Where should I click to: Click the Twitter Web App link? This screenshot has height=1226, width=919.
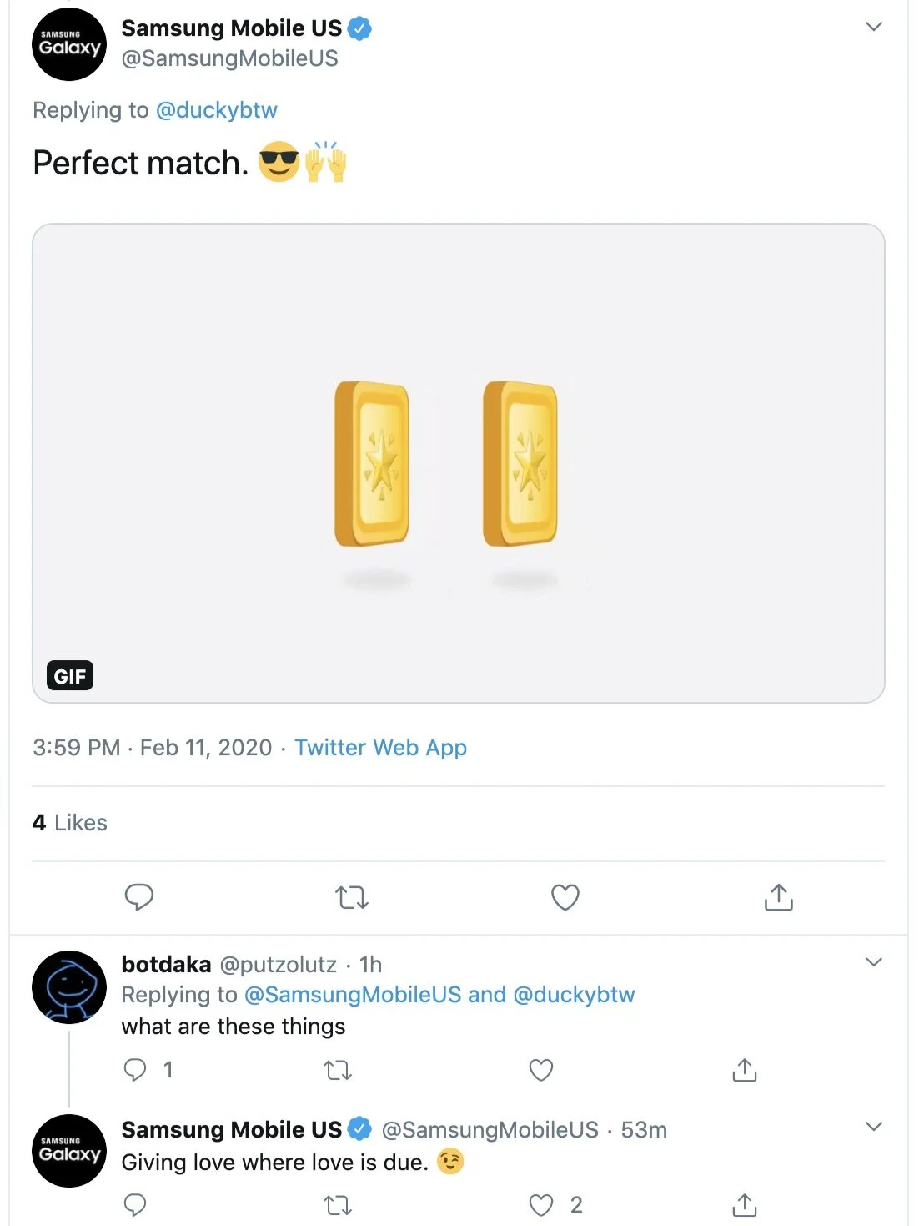[x=380, y=747]
